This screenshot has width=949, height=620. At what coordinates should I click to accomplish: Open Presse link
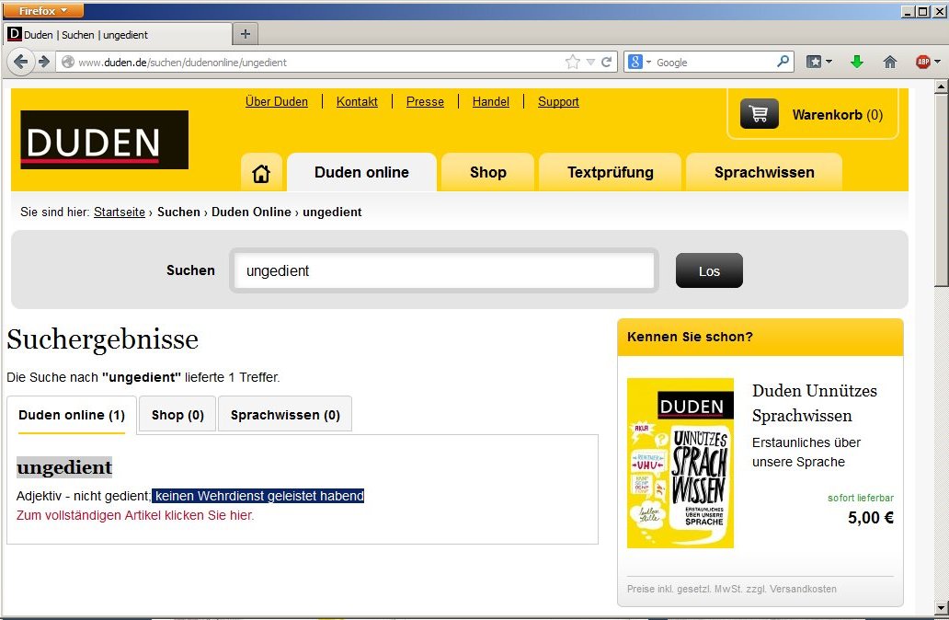425,102
